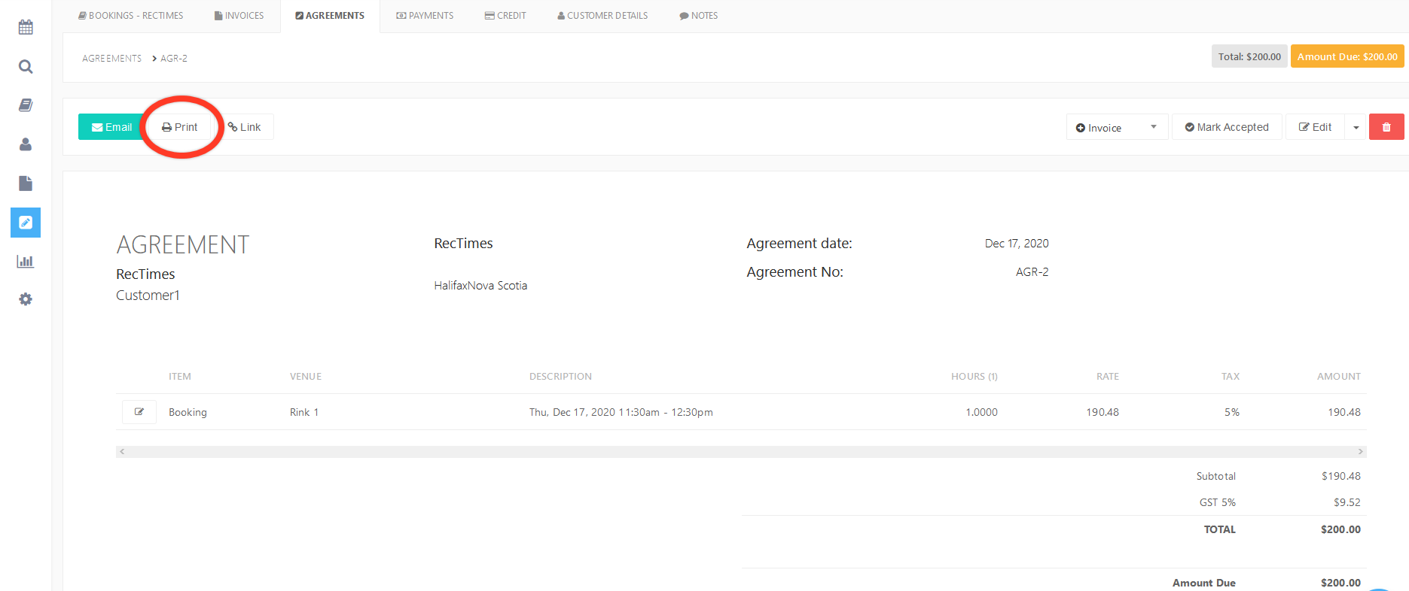Click the Link button
This screenshot has width=1409, height=591.
pyautogui.click(x=245, y=127)
